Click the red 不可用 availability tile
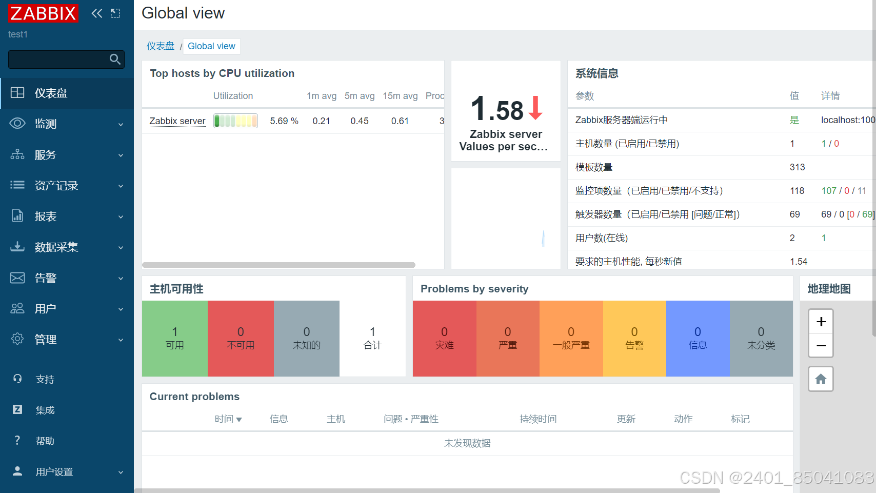 pyautogui.click(x=241, y=339)
